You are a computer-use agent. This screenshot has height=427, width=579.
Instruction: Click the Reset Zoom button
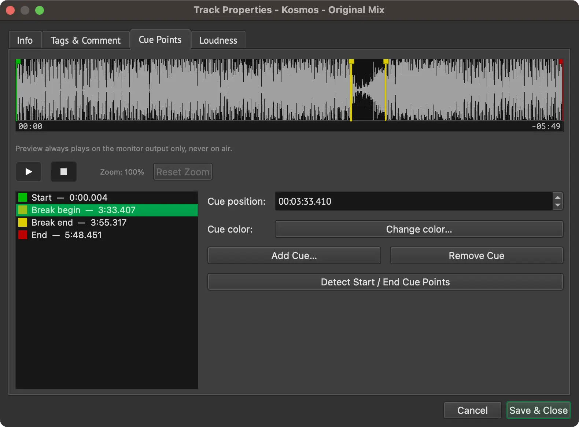(183, 172)
